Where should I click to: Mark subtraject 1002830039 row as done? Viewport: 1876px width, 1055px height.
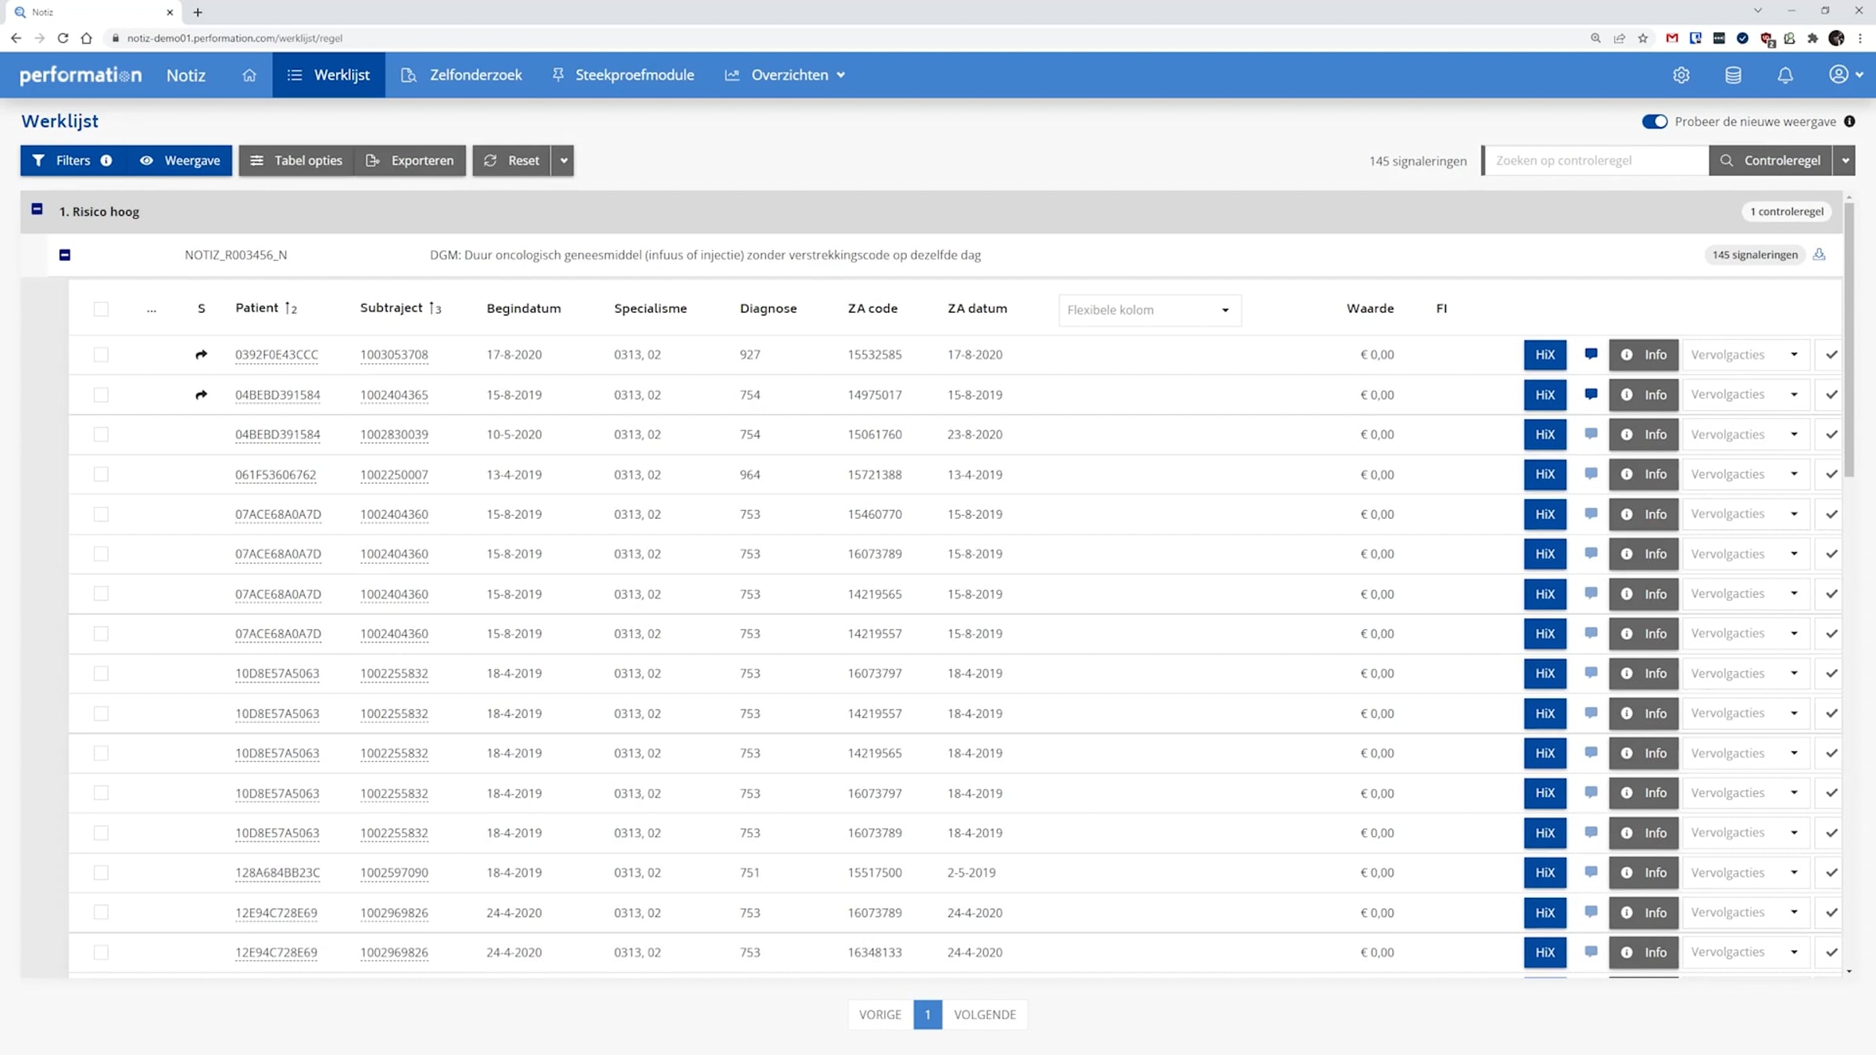pyautogui.click(x=1831, y=435)
